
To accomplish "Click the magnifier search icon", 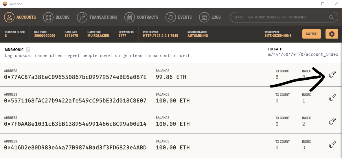I will tap(331, 17).
